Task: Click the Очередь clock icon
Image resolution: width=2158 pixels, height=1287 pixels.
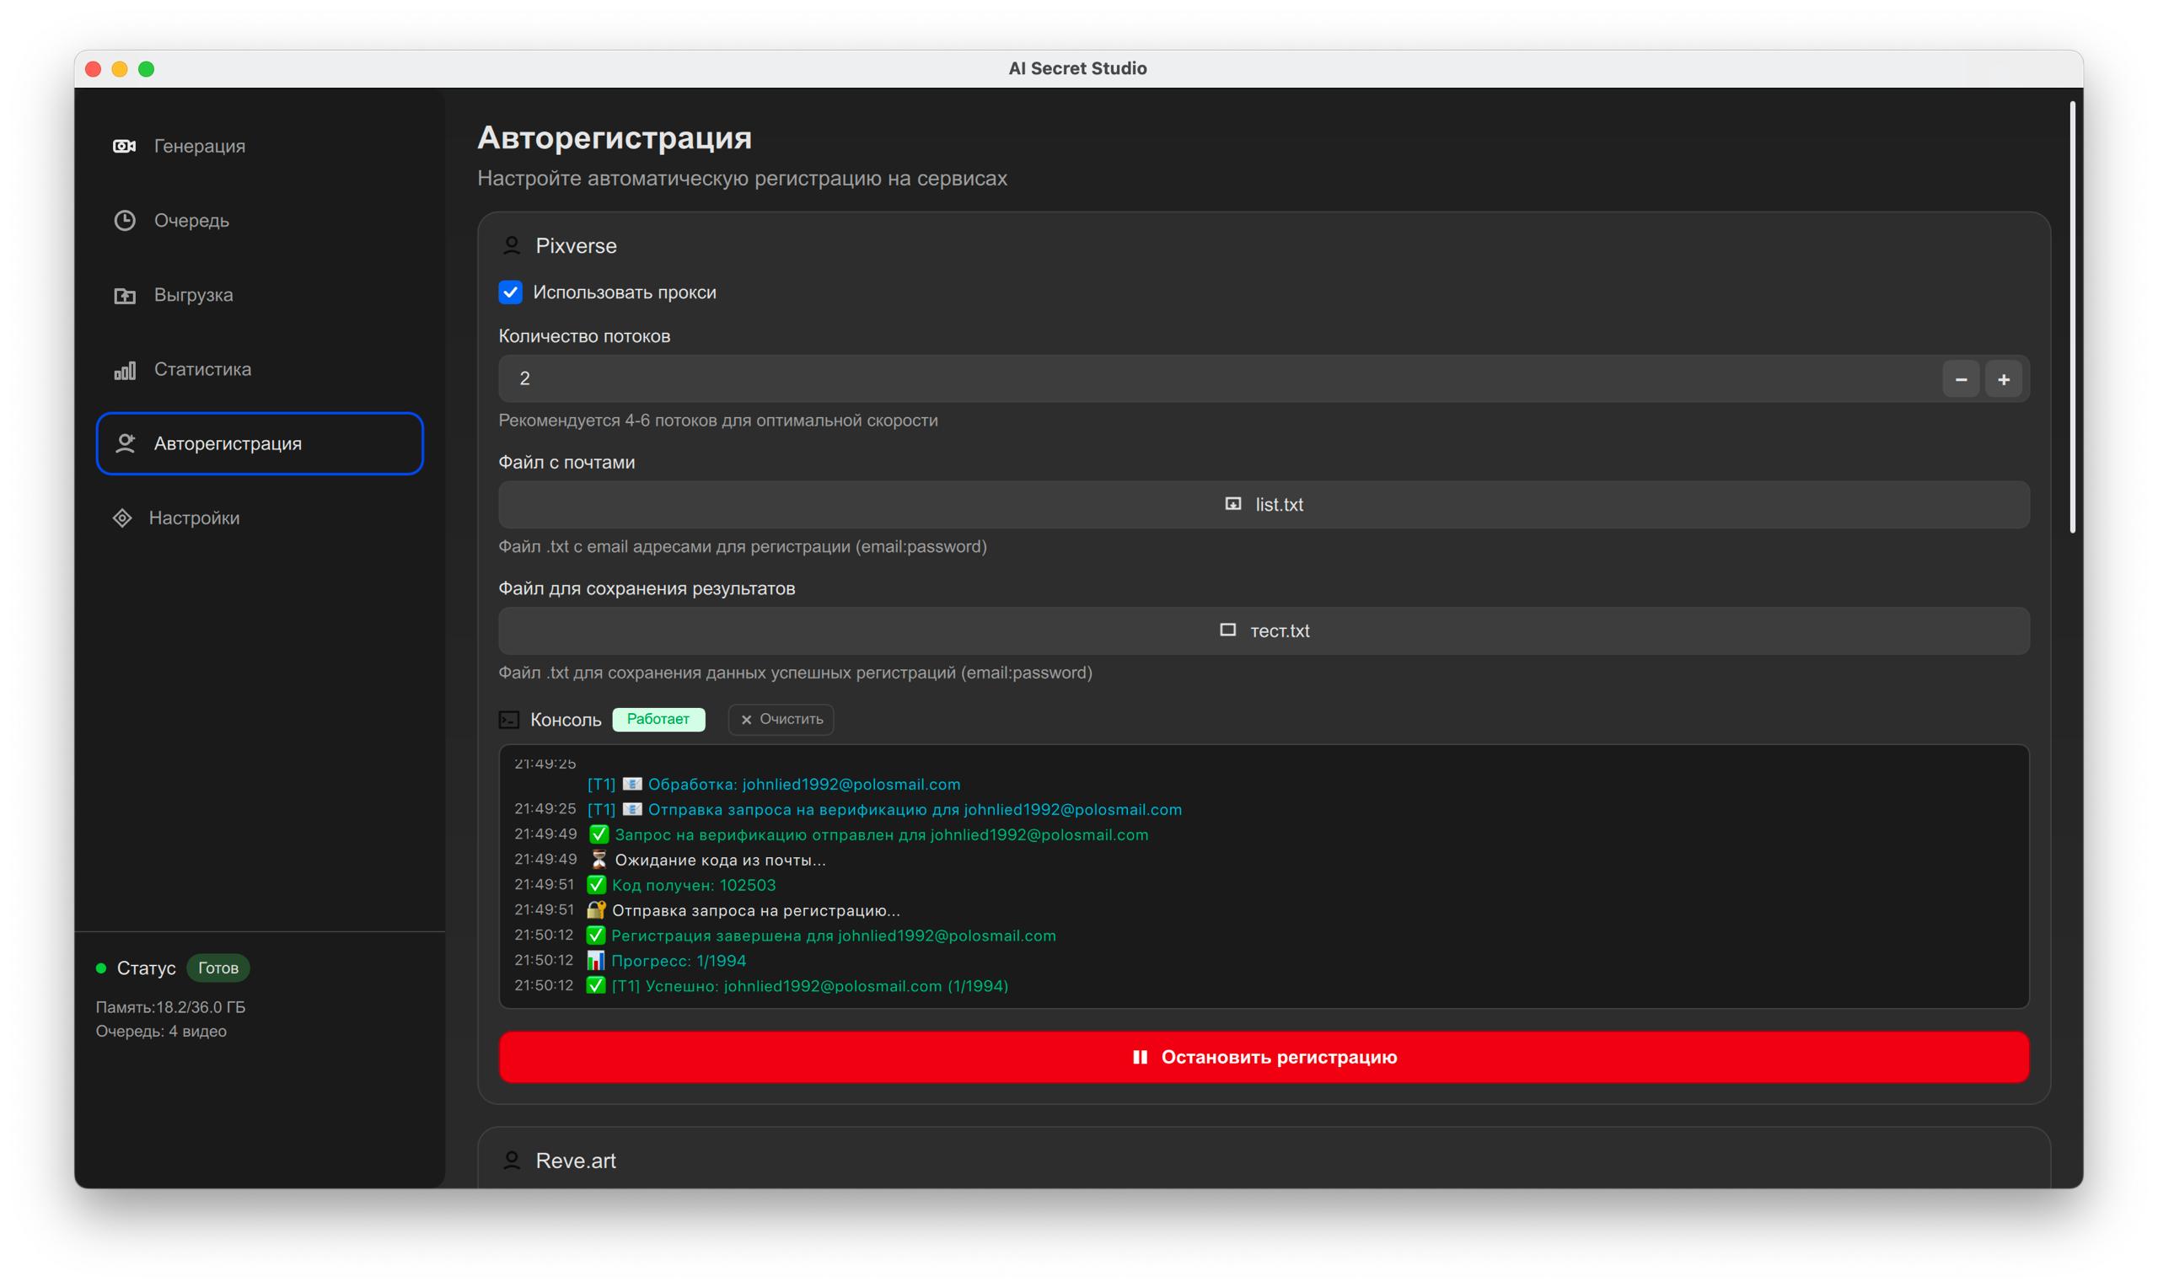Action: pos(125,220)
